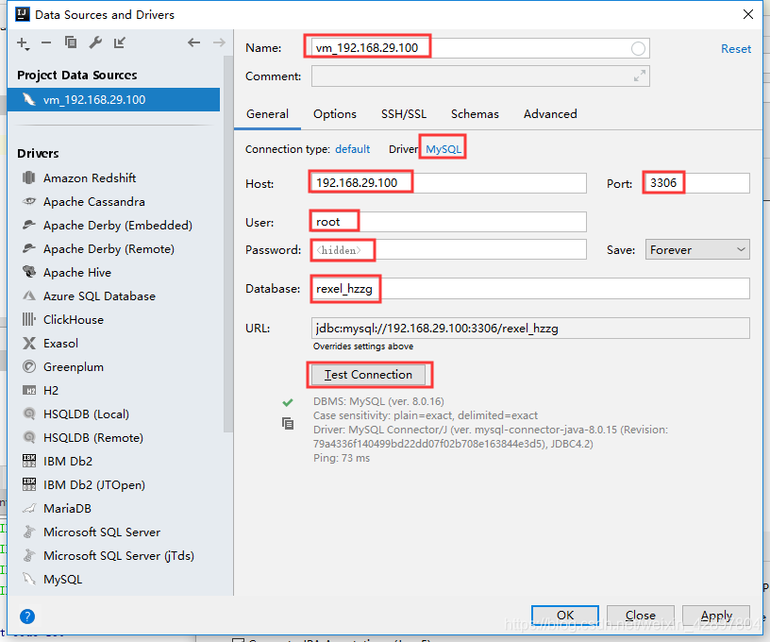The height and width of the screenshot is (642, 770).
Task: Open the help question mark icon
Action: 27,616
